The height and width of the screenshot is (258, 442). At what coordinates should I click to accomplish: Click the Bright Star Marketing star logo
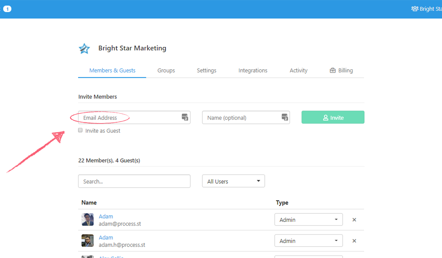84,49
